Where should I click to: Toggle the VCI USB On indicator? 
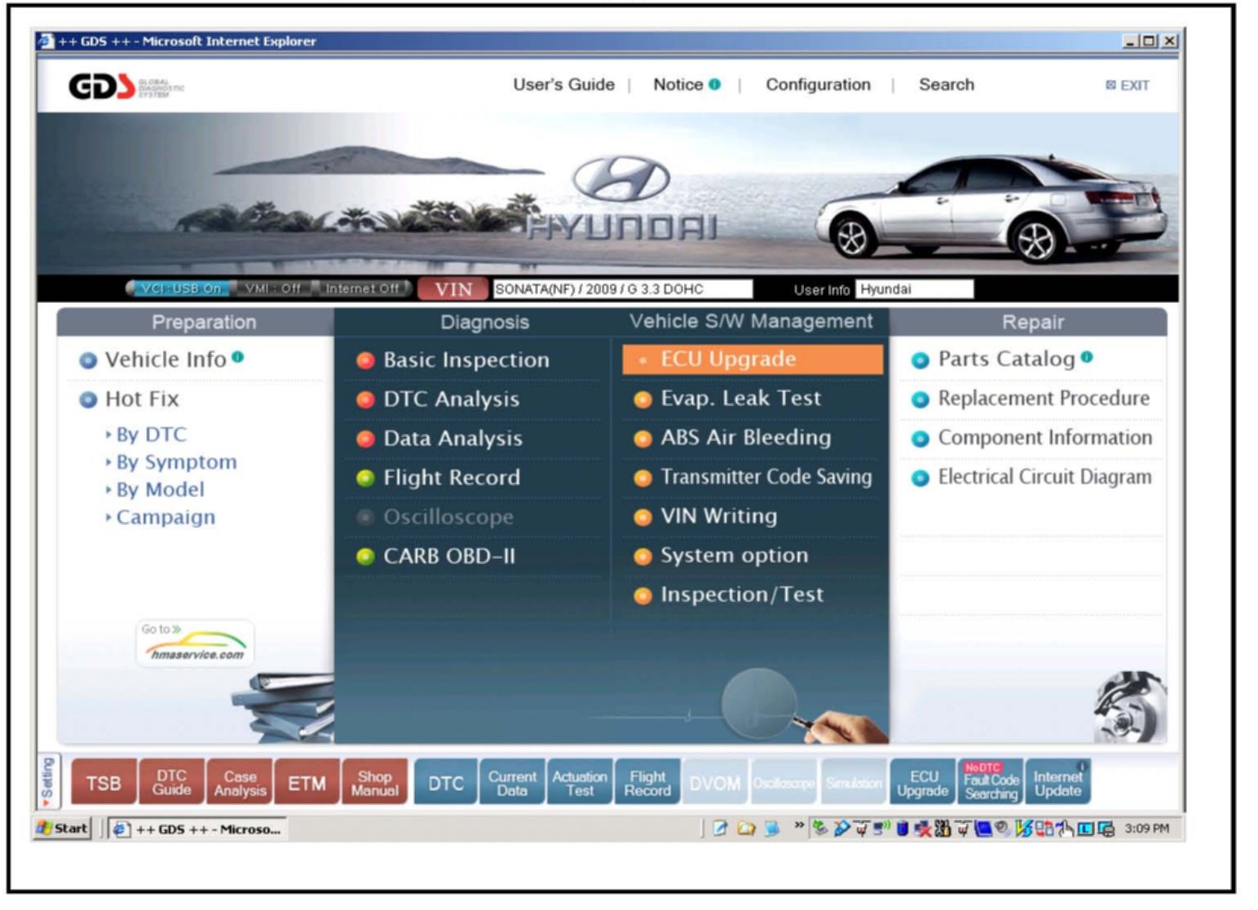[180, 288]
